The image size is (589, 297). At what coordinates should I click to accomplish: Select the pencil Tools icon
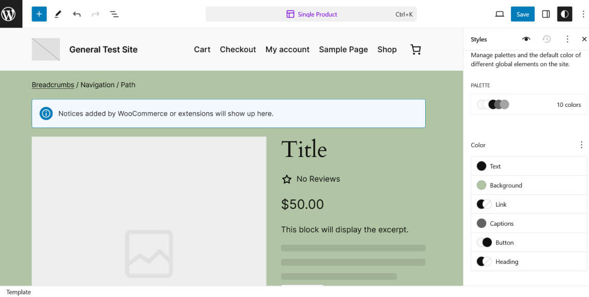pos(58,14)
